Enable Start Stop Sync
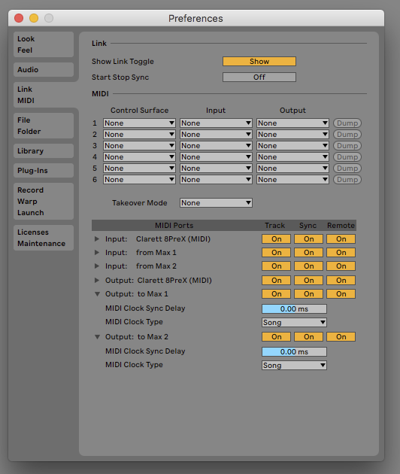Screen dimensions: 400x474 259,77
